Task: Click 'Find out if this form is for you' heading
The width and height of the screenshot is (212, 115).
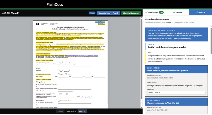Action: [46, 32]
